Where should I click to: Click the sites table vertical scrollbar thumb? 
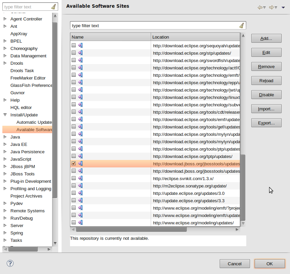[243, 187]
